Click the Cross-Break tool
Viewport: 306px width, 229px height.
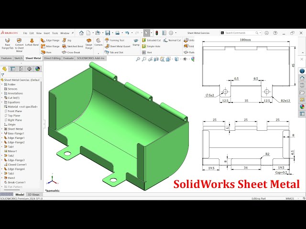tap(71, 52)
